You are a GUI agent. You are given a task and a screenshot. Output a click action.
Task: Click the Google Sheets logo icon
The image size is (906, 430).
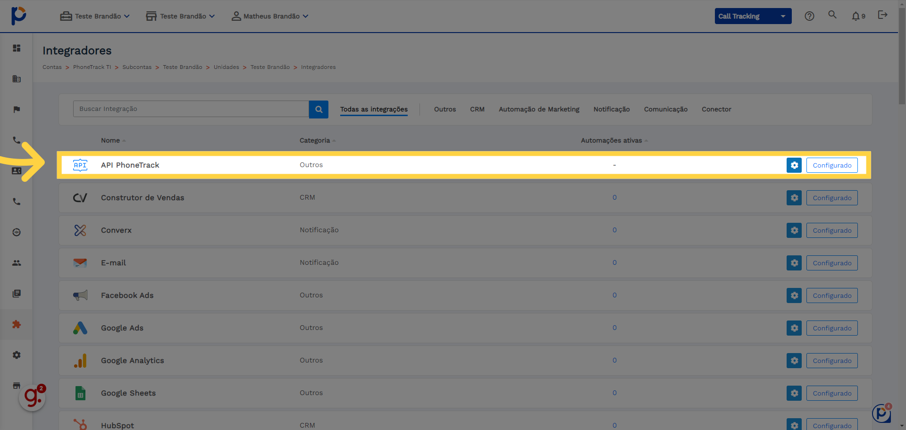(x=80, y=393)
